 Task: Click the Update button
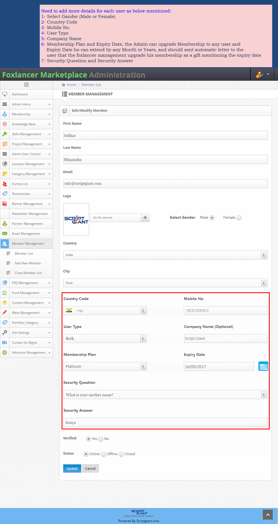tap(72, 468)
